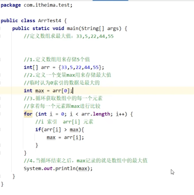Image resolution: width=194 pixels, height=195 pixels.
Task: Click 'arr.length' in the for loop condition
Action: 96,114
